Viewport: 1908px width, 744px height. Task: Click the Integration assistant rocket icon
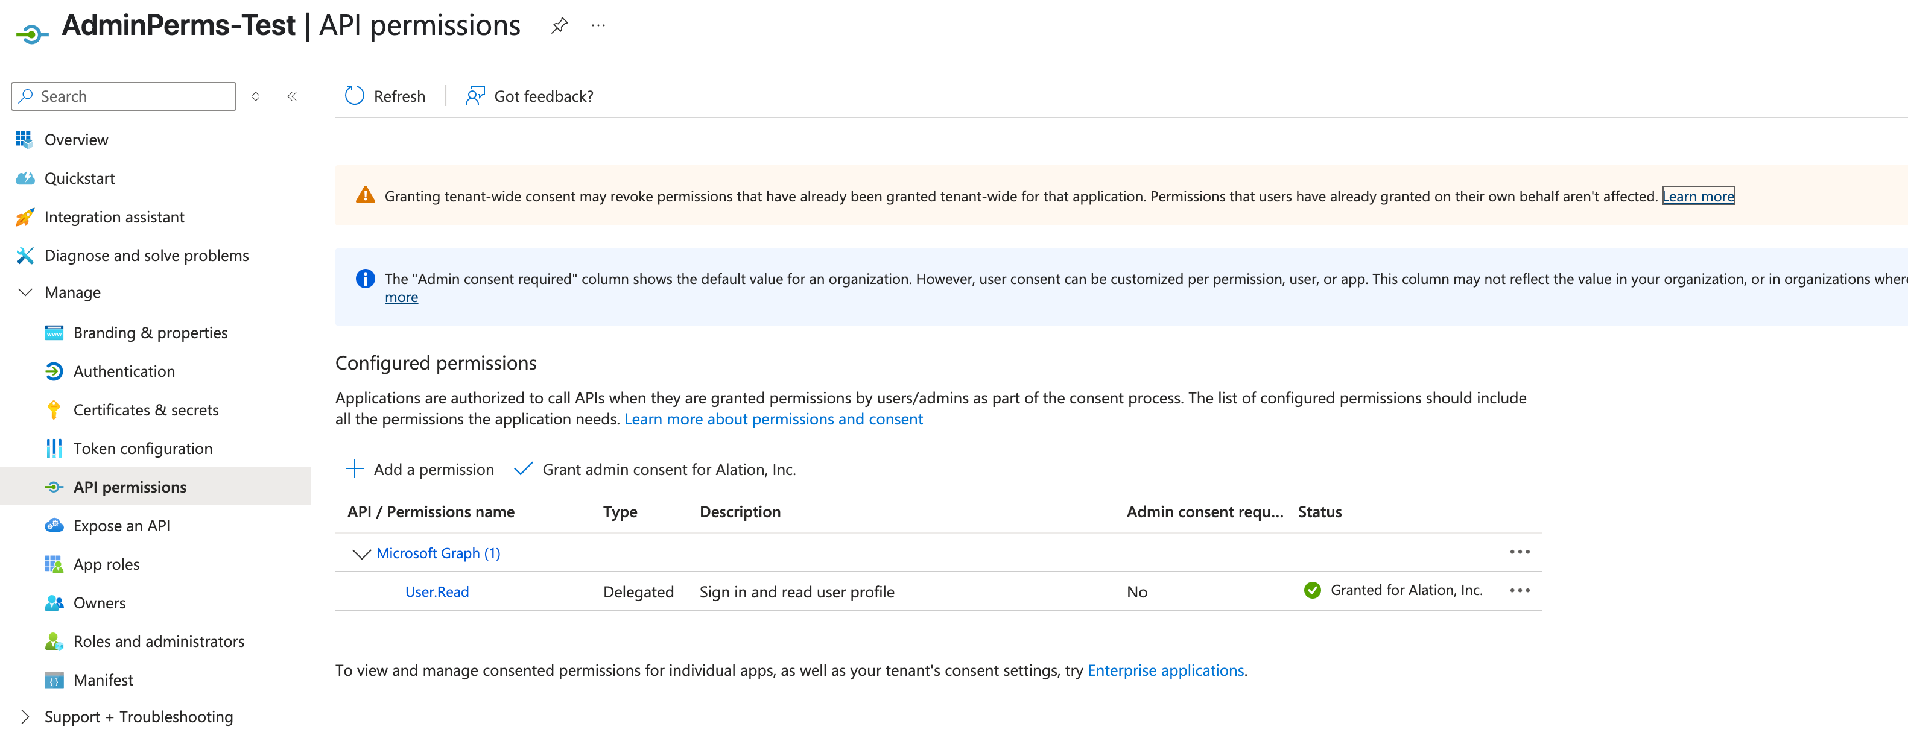click(x=25, y=217)
